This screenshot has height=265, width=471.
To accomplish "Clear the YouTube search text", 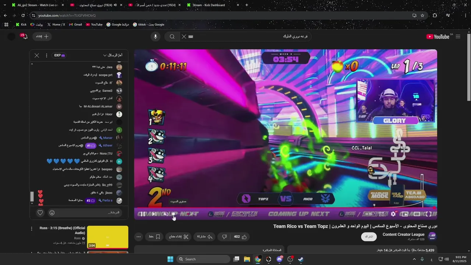I will 184,36.
